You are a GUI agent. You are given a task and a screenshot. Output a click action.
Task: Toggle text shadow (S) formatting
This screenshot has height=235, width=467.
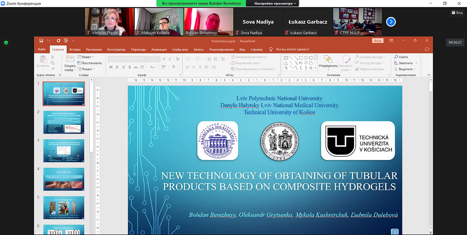(129, 67)
